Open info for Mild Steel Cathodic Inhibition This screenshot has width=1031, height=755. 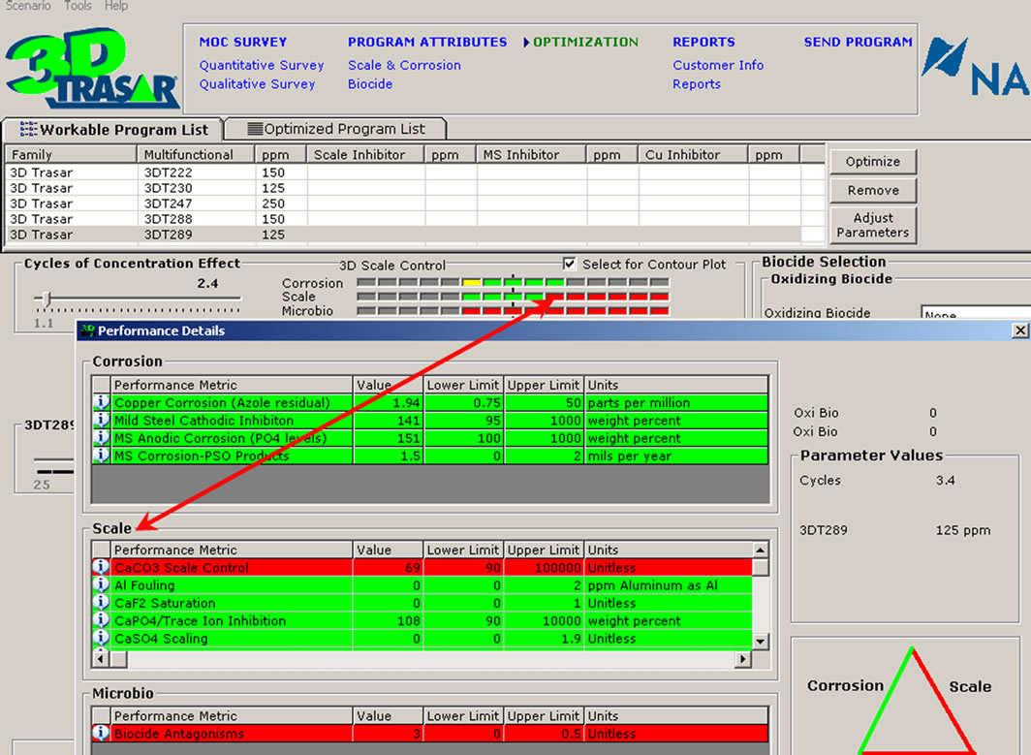[101, 420]
